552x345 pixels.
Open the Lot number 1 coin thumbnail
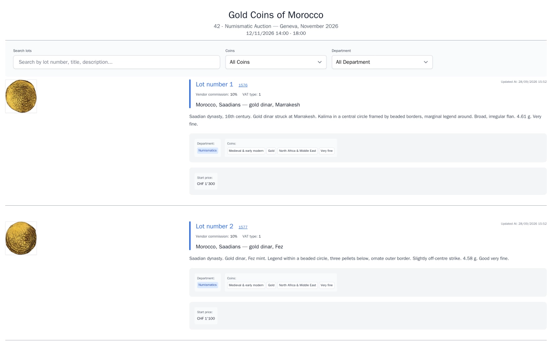click(21, 96)
